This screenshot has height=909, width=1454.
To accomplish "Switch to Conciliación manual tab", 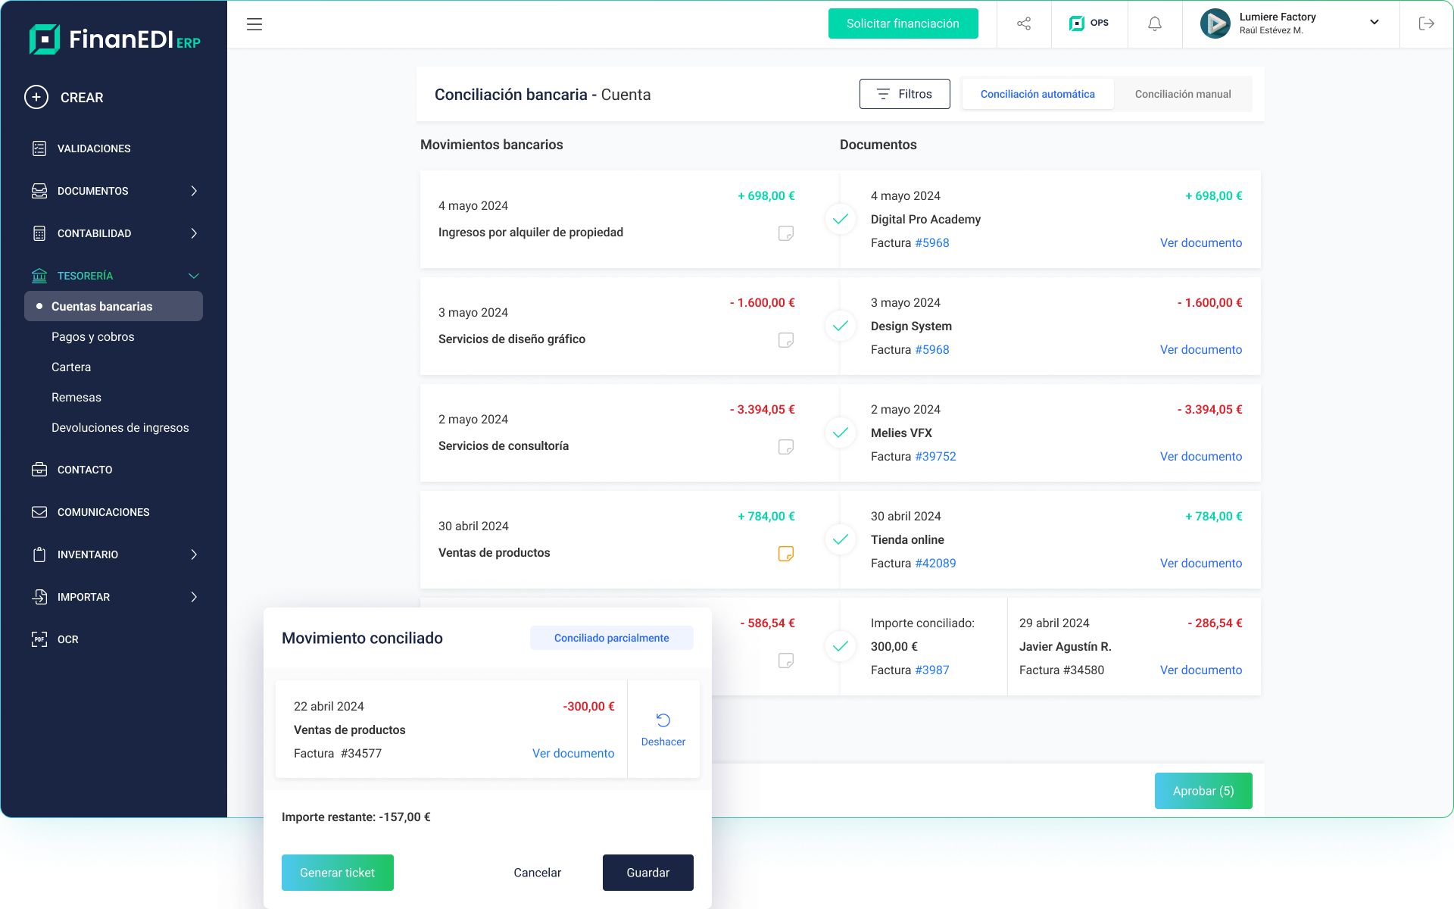I will point(1183,93).
